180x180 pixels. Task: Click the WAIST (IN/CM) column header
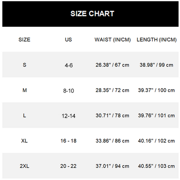point(112,40)
